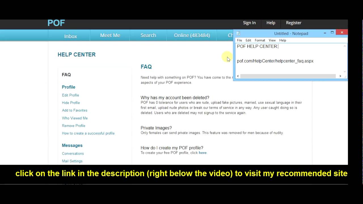Click the Notepad scroll left arrow
The height and width of the screenshot is (204, 363).
tap(238, 76)
